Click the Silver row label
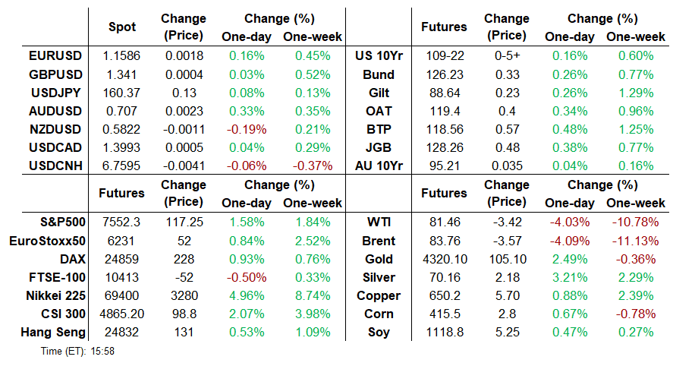 pyautogui.click(x=379, y=277)
